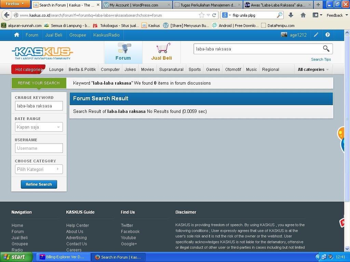Open the downloads arrow in Firefox toolbar
Screen dimensions: 350x262
(291, 15)
